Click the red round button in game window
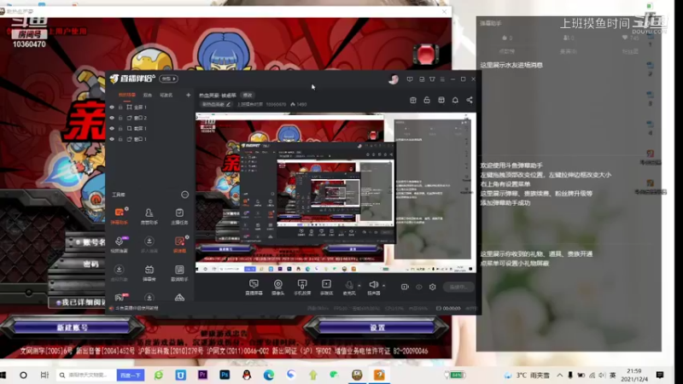 425,55
